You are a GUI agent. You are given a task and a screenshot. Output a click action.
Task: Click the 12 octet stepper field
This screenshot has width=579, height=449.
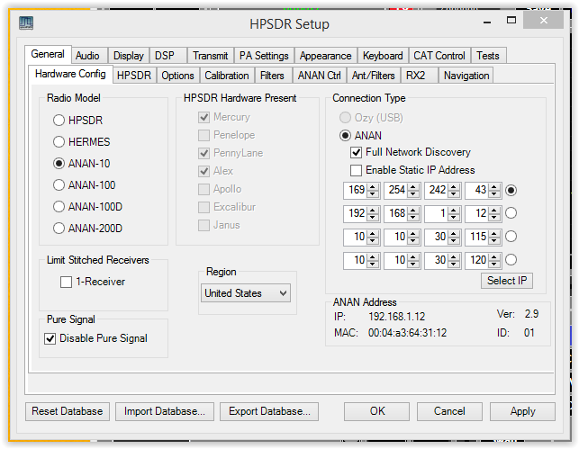pyautogui.click(x=483, y=213)
